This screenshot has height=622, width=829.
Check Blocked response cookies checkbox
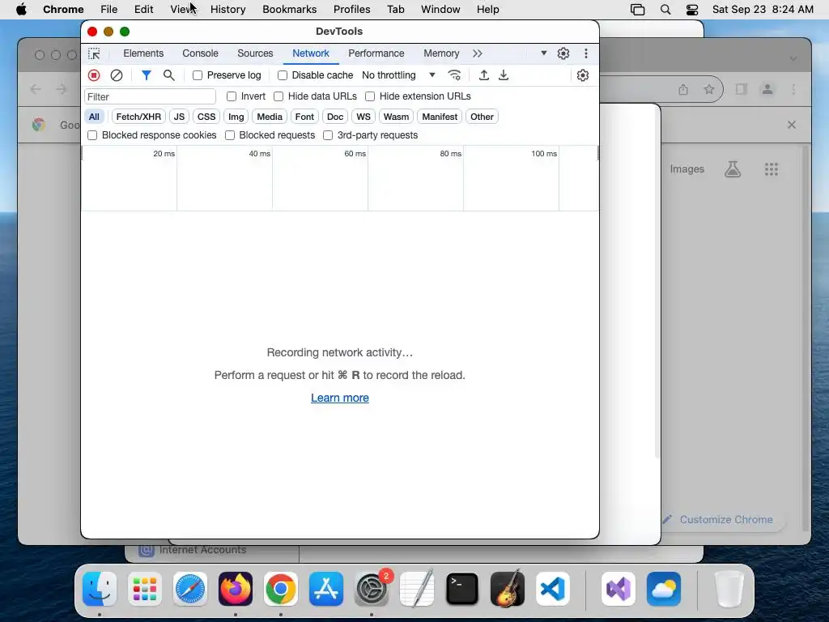[x=92, y=135]
